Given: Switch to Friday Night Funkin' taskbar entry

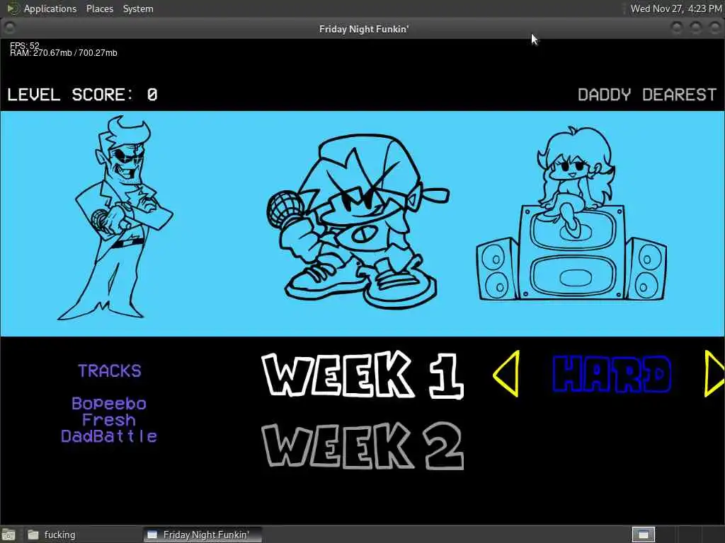Looking at the screenshot, I should click(x=202, y=535).
